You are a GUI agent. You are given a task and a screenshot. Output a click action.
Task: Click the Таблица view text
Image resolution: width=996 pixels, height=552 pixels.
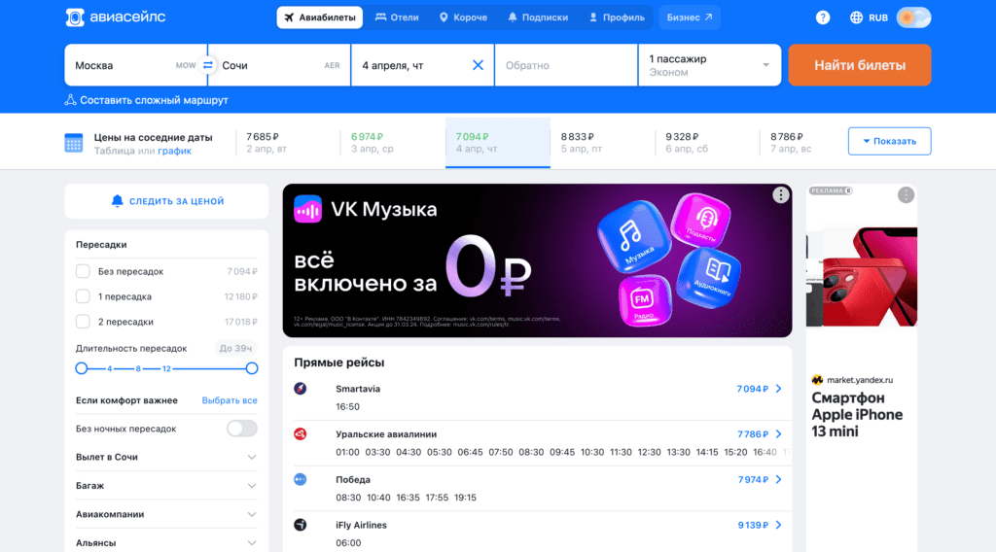115,151
